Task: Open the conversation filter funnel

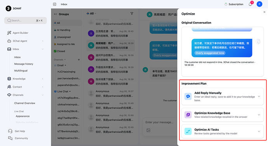Action: (132, 14)
